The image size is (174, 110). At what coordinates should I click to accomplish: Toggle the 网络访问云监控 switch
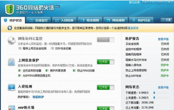106,40
